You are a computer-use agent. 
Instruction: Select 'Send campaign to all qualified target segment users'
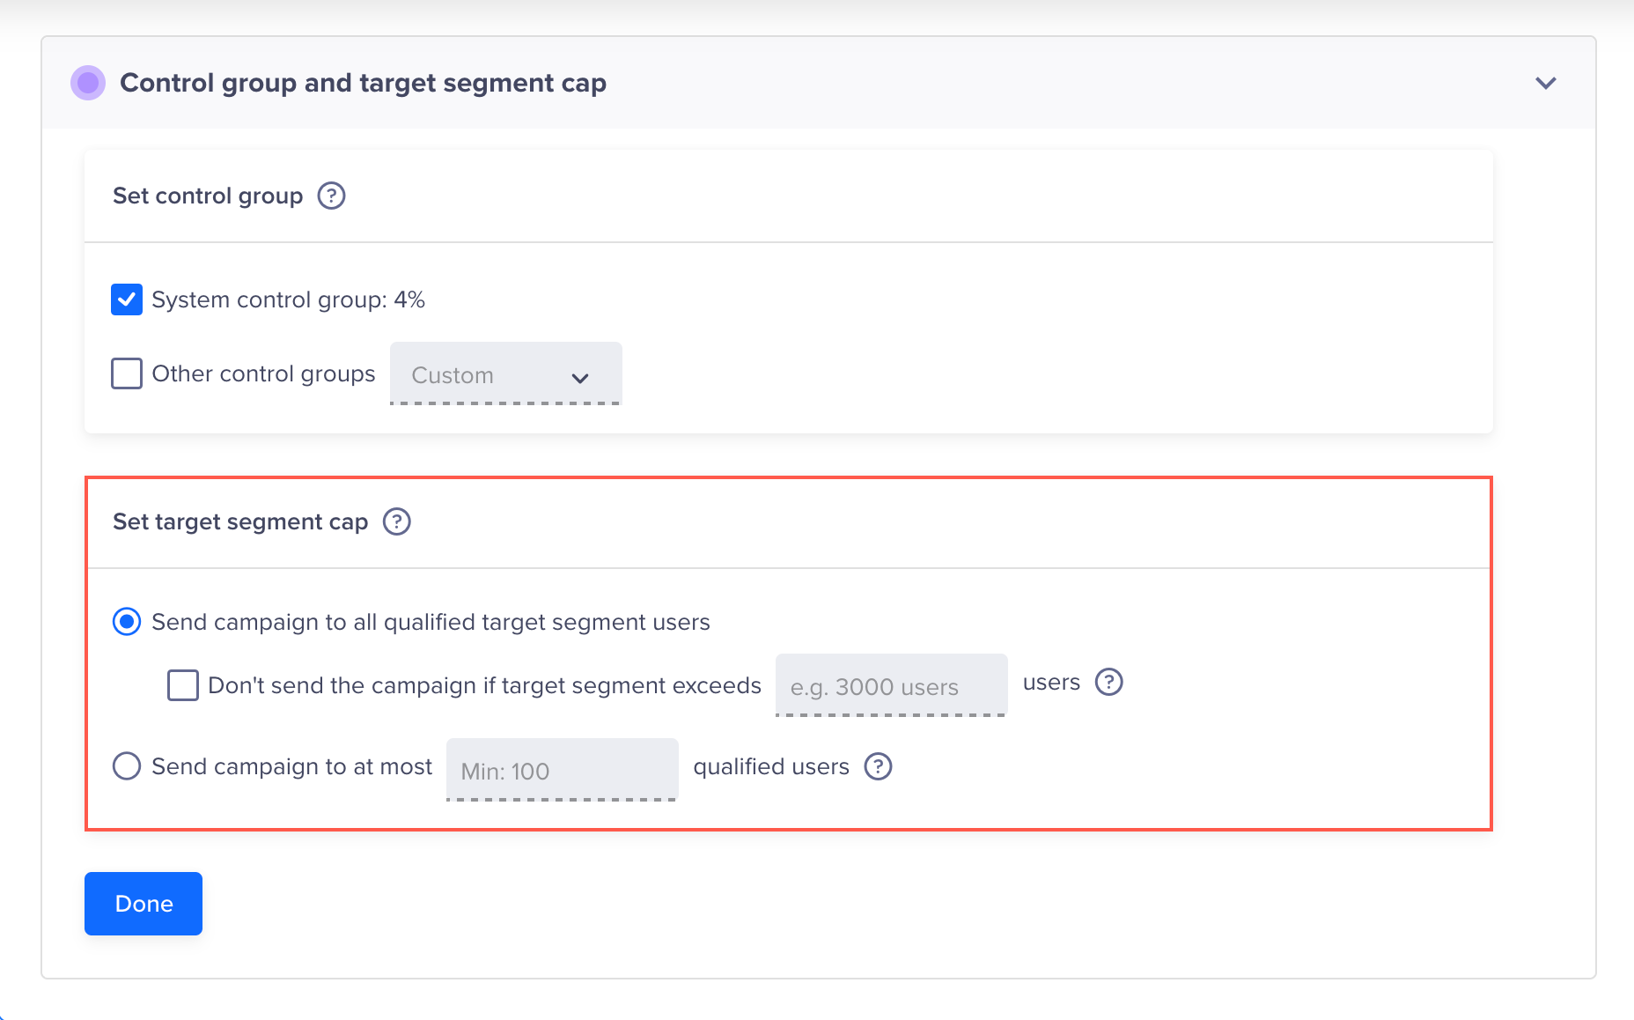point(127,622)
